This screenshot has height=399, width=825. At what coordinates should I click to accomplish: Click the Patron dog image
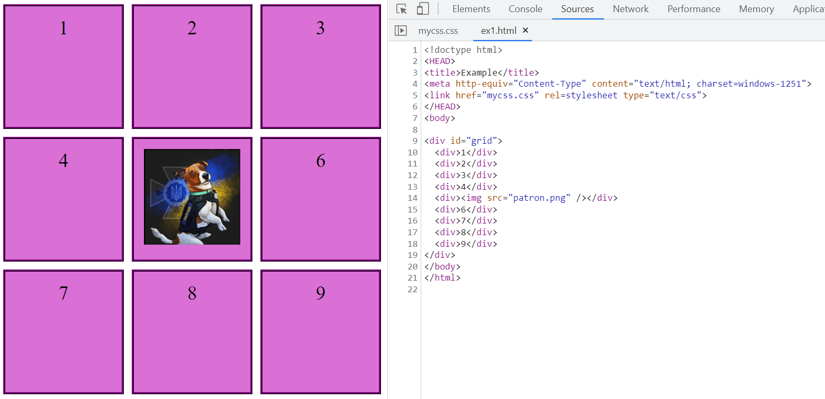192,197
